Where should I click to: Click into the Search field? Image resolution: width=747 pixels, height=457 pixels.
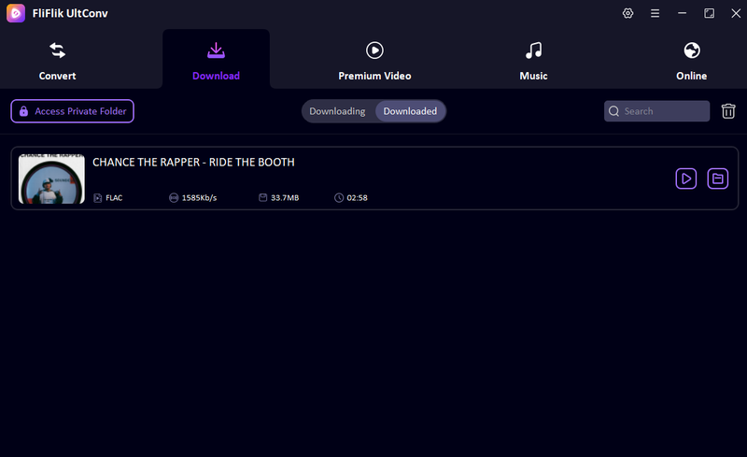click(x=657, y=111)
